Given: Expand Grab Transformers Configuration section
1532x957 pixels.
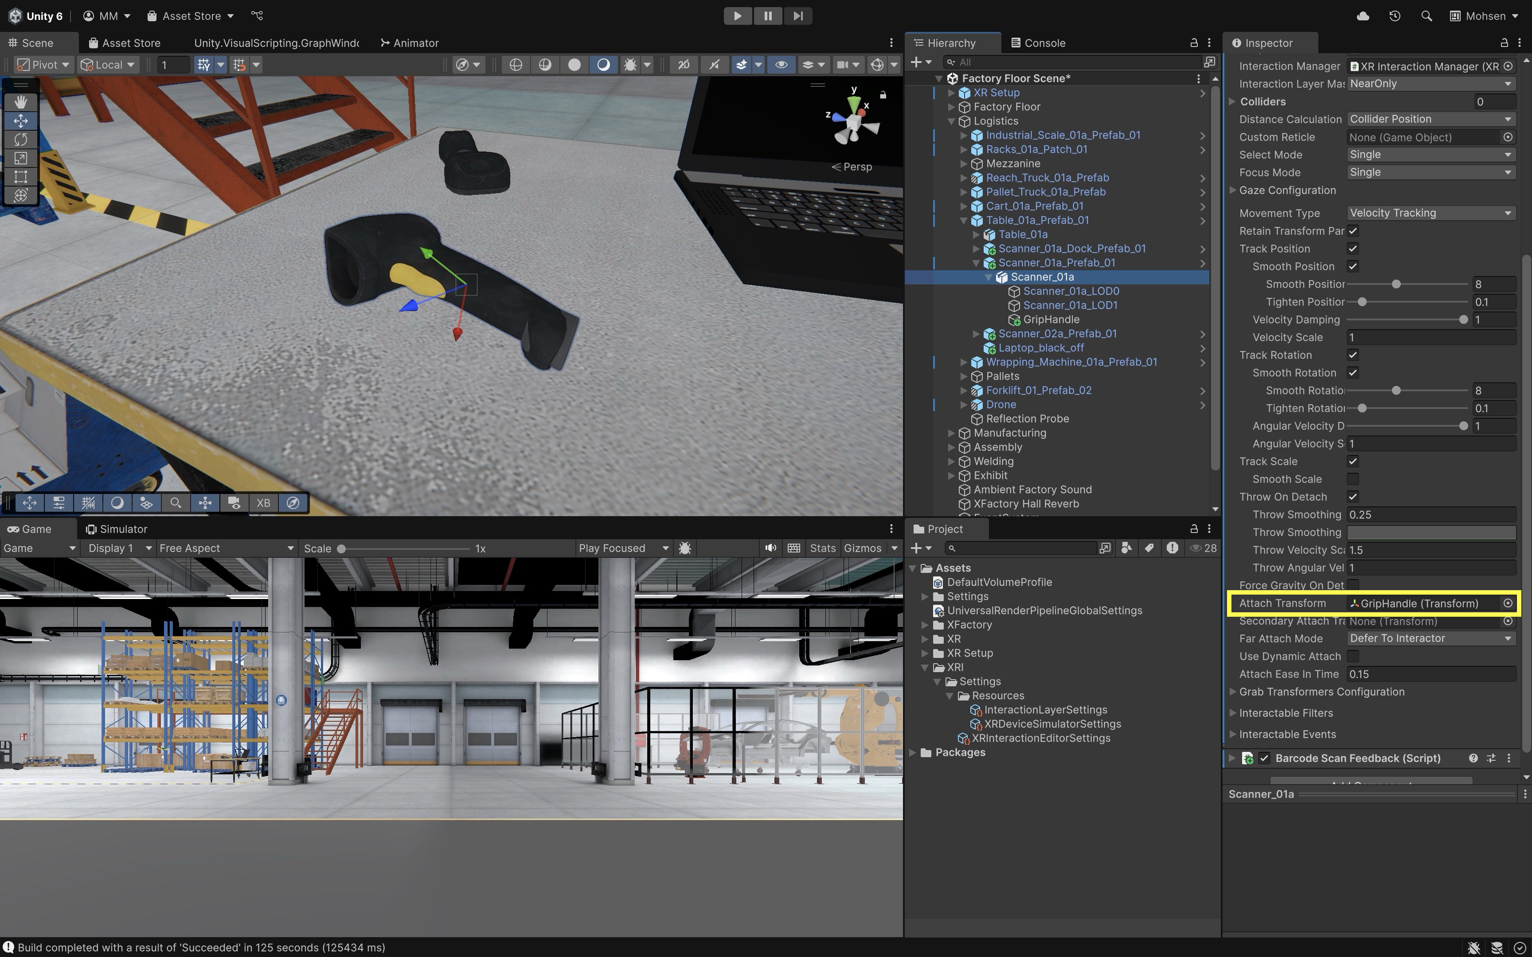Looking at the screenshot, I should point(1233,692).
